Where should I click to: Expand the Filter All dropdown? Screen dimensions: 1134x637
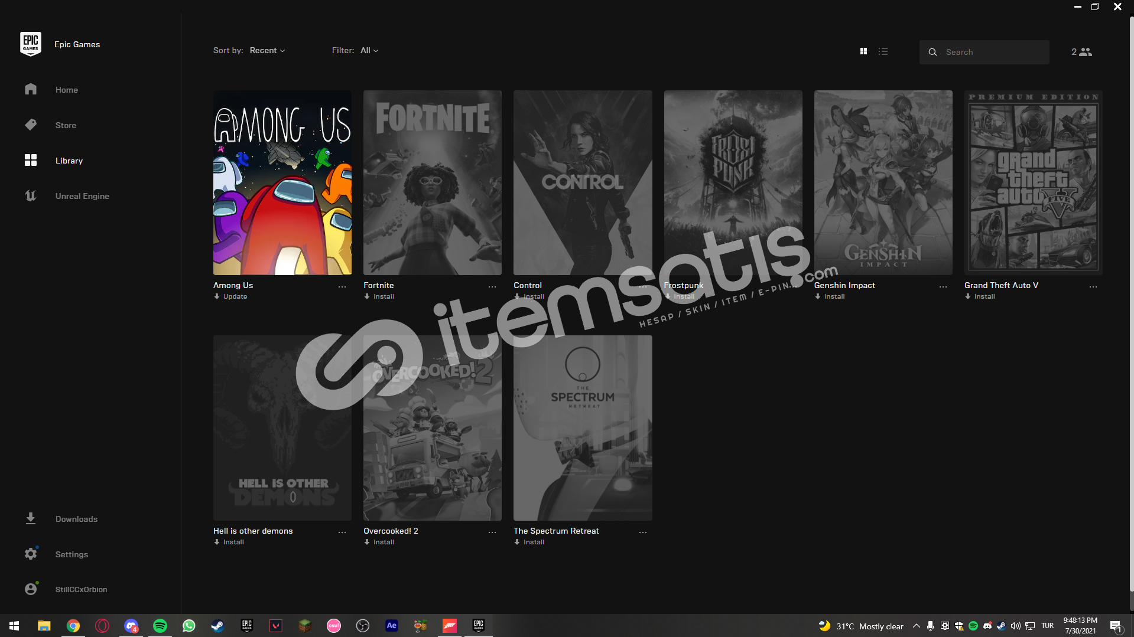(369, 51)
